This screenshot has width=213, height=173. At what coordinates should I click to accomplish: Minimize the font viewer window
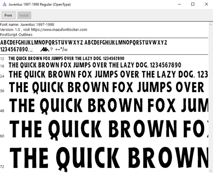[179, 4]
